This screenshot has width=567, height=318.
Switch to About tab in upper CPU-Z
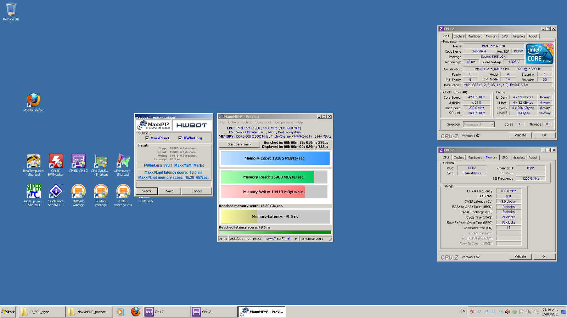[x=533, y=36]
